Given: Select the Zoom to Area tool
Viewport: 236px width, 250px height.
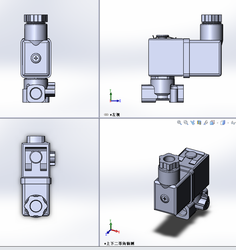Looking at the screenshot, I should coord(186,123).
